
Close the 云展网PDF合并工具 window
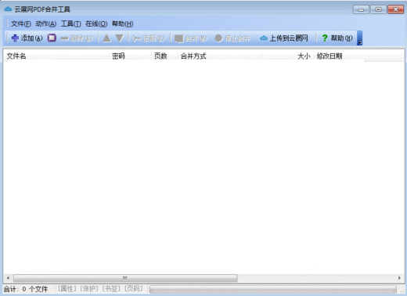click(396, 9)
